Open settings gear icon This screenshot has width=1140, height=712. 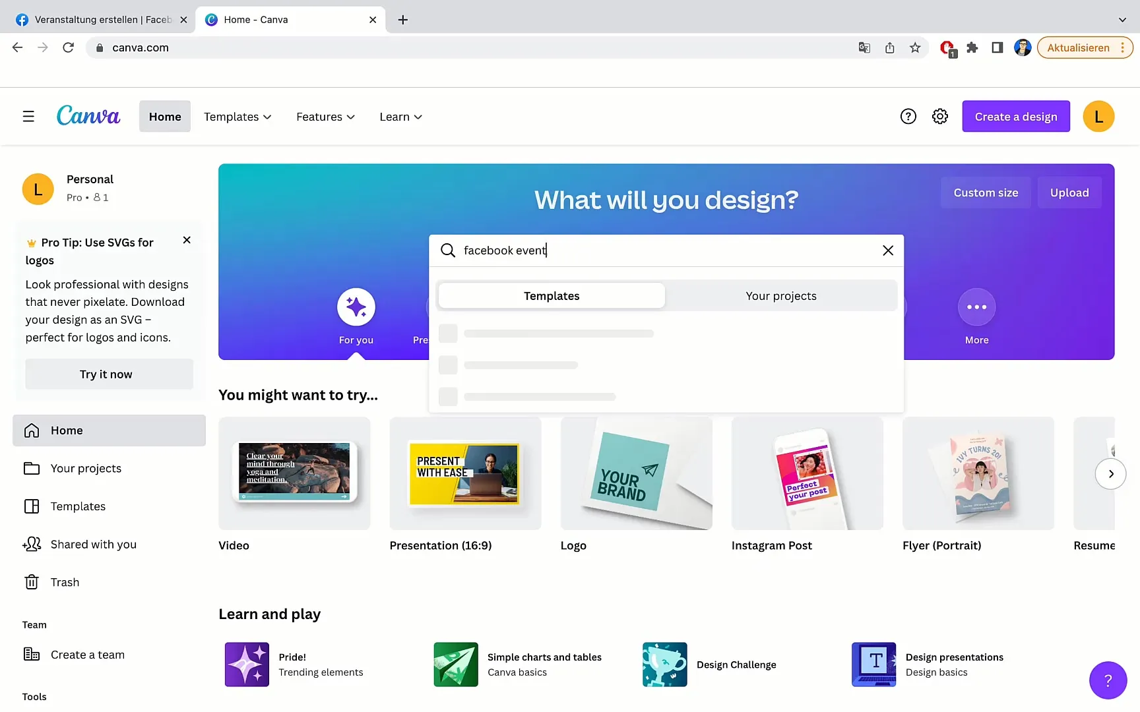point(940,117)
